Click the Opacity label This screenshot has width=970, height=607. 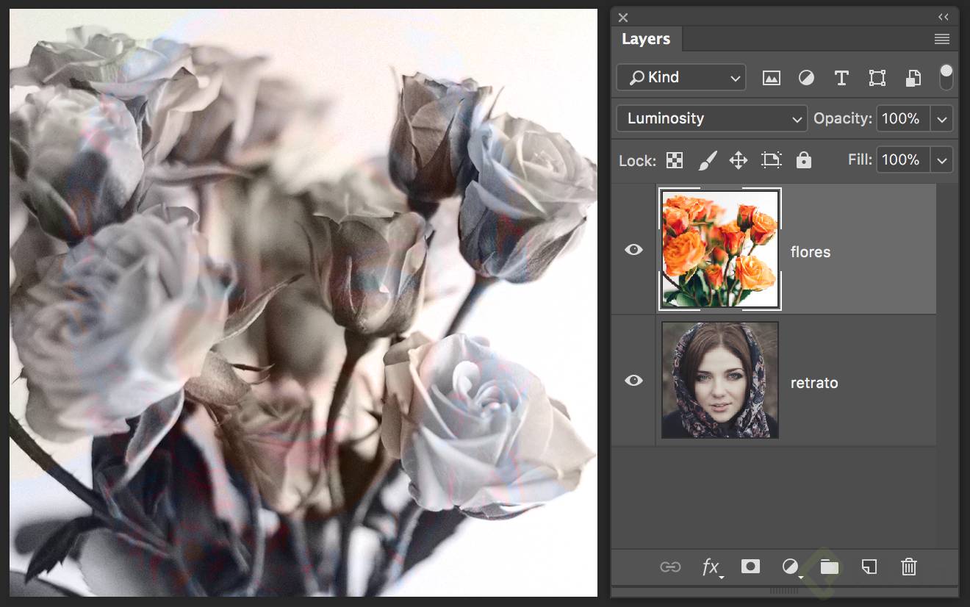[x=843, y=118]
